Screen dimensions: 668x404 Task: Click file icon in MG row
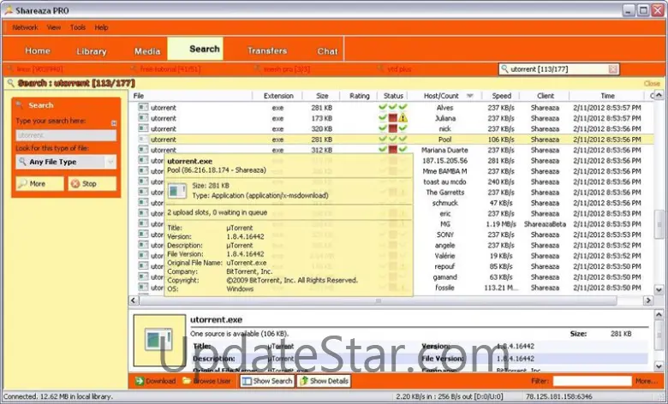144,224
